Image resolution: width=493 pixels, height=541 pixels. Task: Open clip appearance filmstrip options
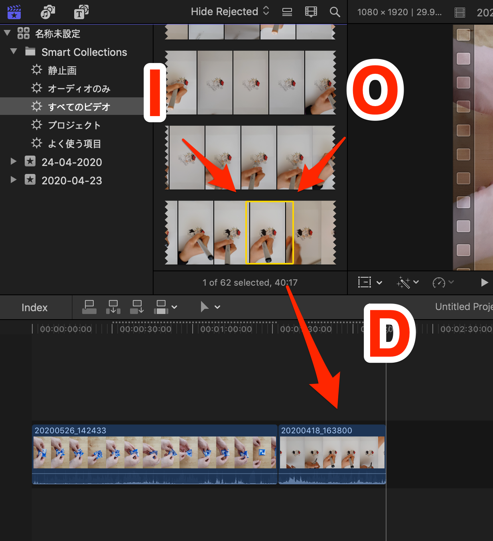(x=311, y=12)
